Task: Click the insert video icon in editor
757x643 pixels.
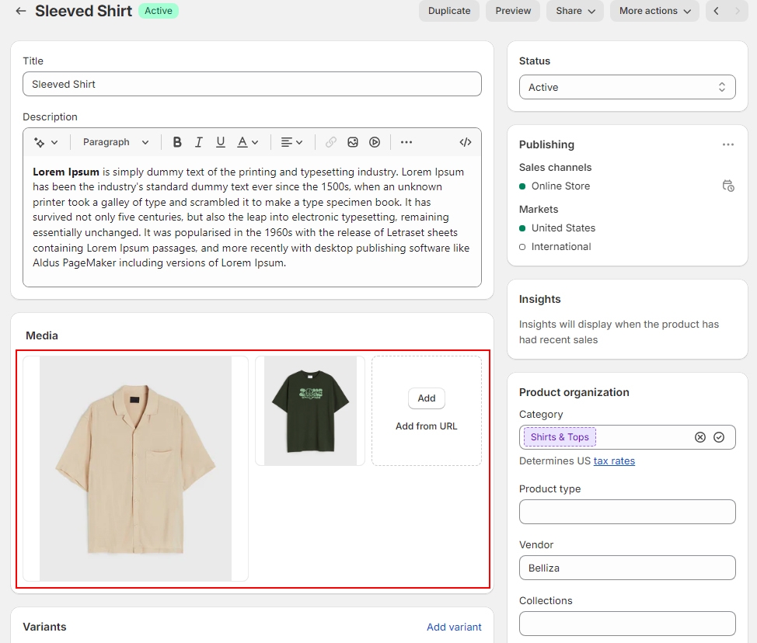Action: tap(375, 142)
